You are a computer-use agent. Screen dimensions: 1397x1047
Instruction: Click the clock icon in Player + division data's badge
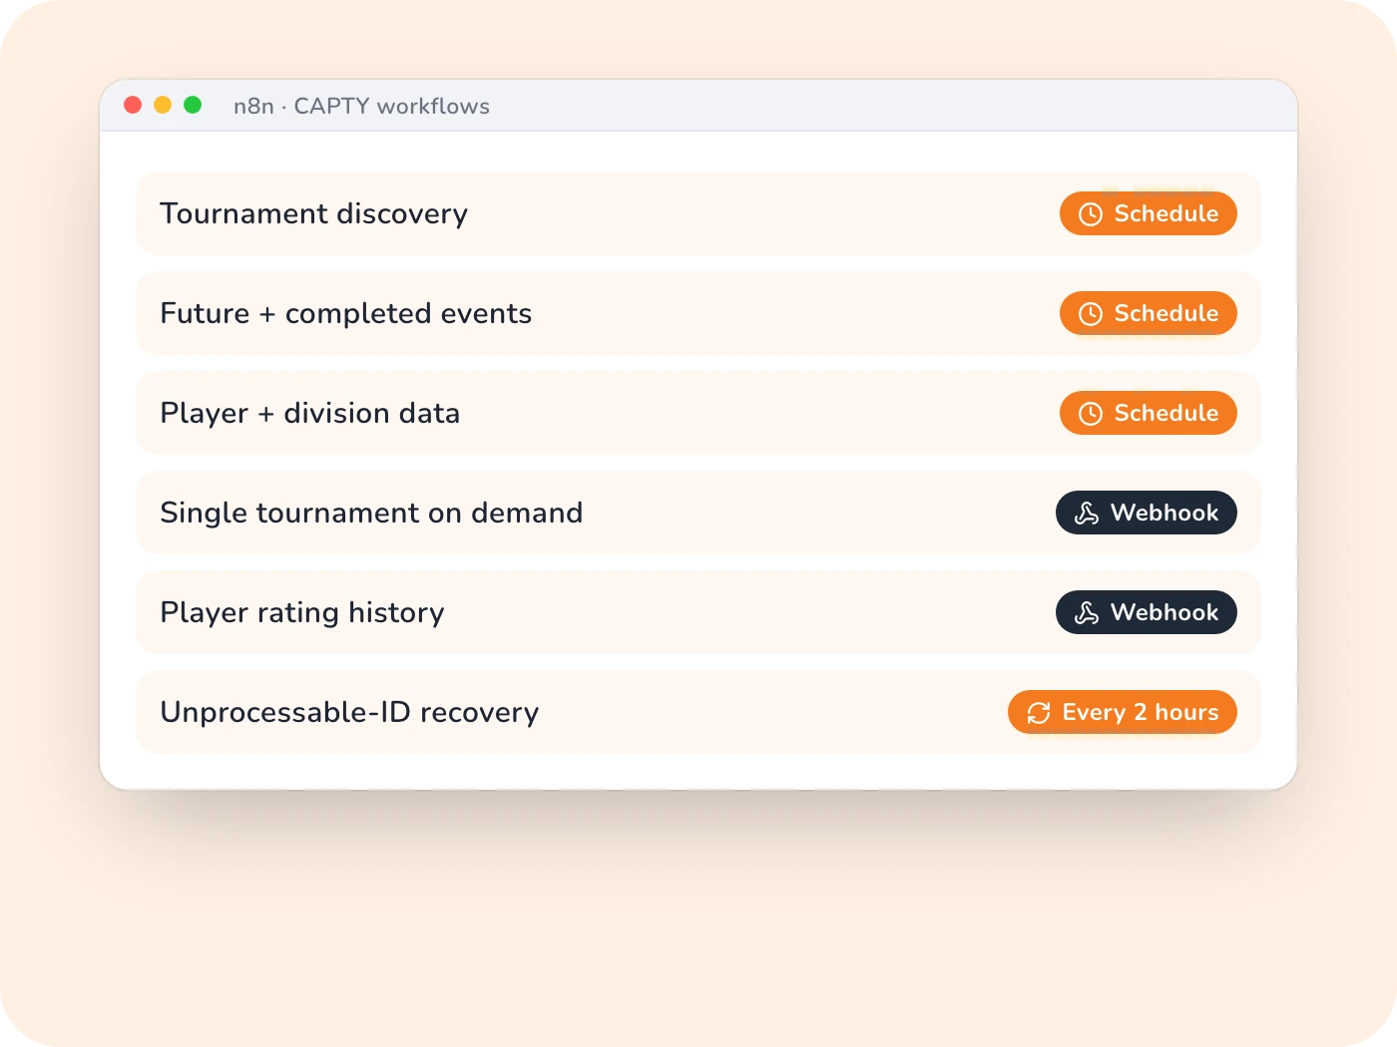pyautogui.click(x=1091, y=414)
